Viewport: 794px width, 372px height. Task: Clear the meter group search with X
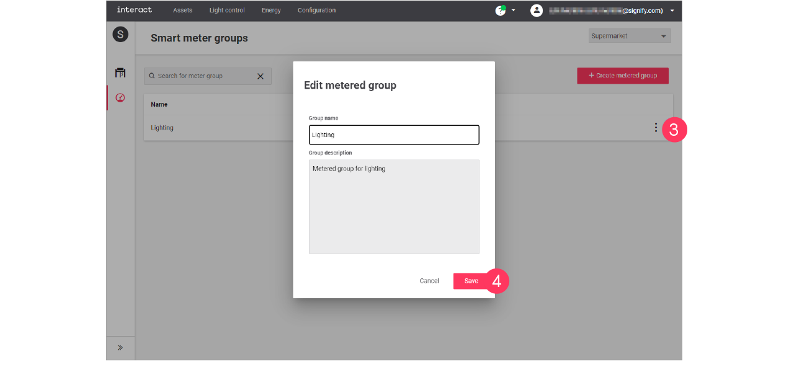261,76
